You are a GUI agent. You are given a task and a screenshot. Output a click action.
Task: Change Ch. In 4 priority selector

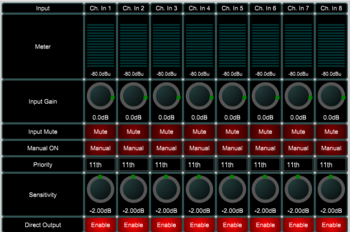pyautogui.click(x=199, y=165)
